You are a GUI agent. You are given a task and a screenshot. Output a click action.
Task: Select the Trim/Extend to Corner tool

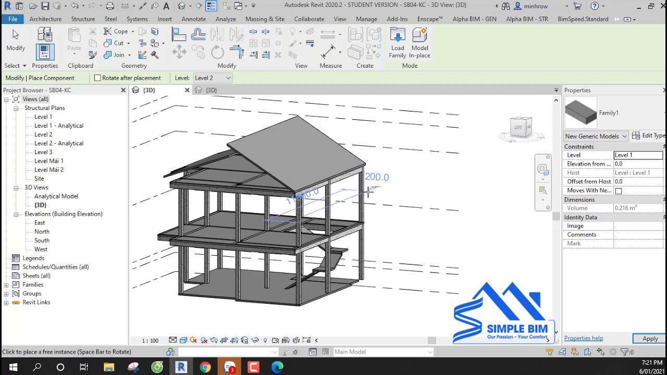pos(237,52)
